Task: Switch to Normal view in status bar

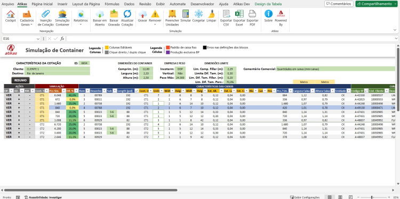Action: [330, 197]
